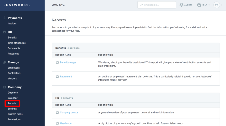Open Permissions in the sidebar
Screen dimensions: 226x126
click(x=14, y=119)
